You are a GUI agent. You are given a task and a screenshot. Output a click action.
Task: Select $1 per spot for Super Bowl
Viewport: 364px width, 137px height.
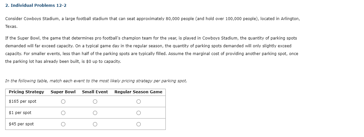coord(63,113)
